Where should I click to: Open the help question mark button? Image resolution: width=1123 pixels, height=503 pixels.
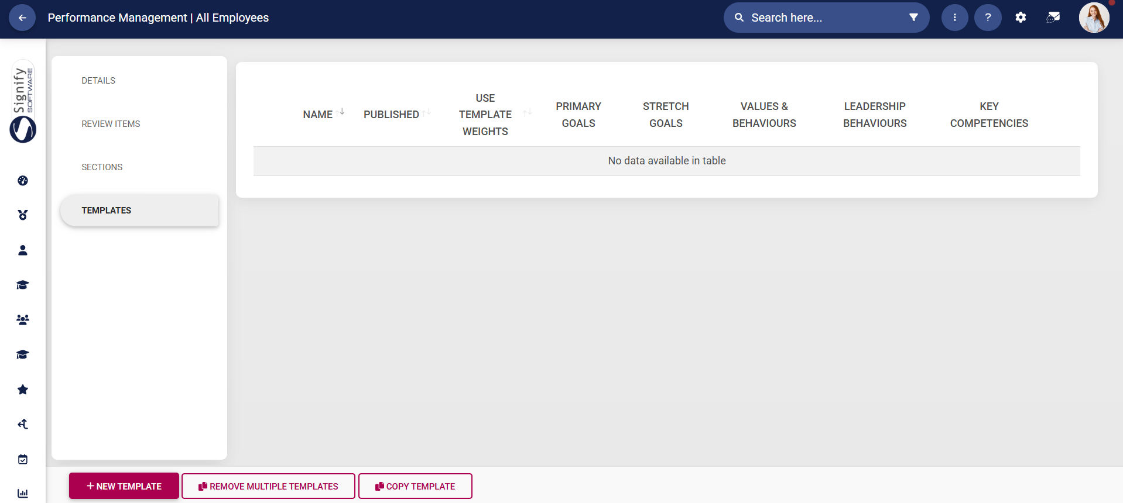[988, 18]
